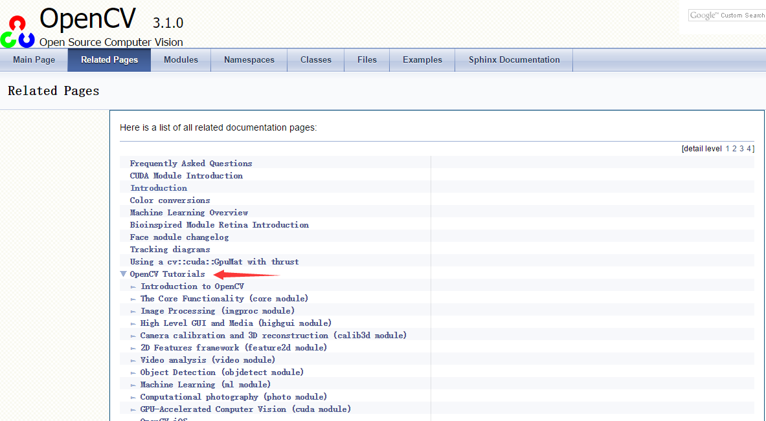Expand the Object Detection arrow

tap(133, 372)
